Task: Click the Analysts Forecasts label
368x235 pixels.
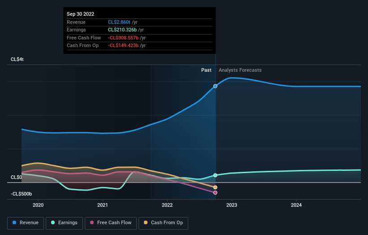Action: click(240, 70)
